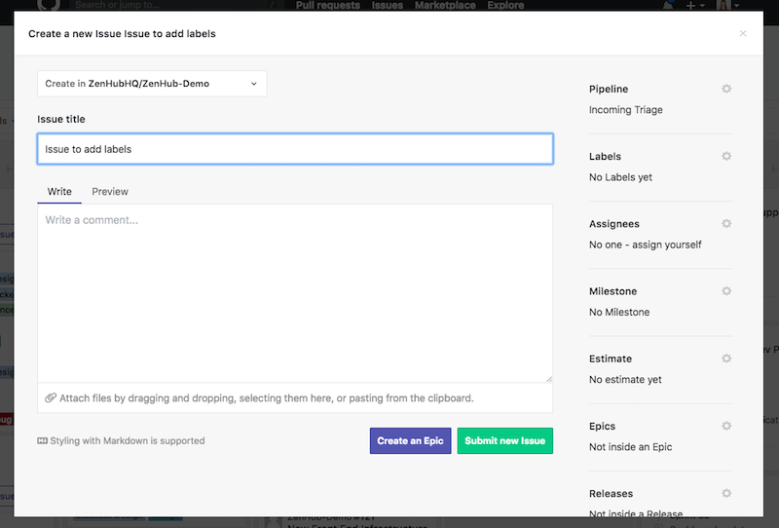
Task: Open the Labels gear settings
Action: pos(726,156)
